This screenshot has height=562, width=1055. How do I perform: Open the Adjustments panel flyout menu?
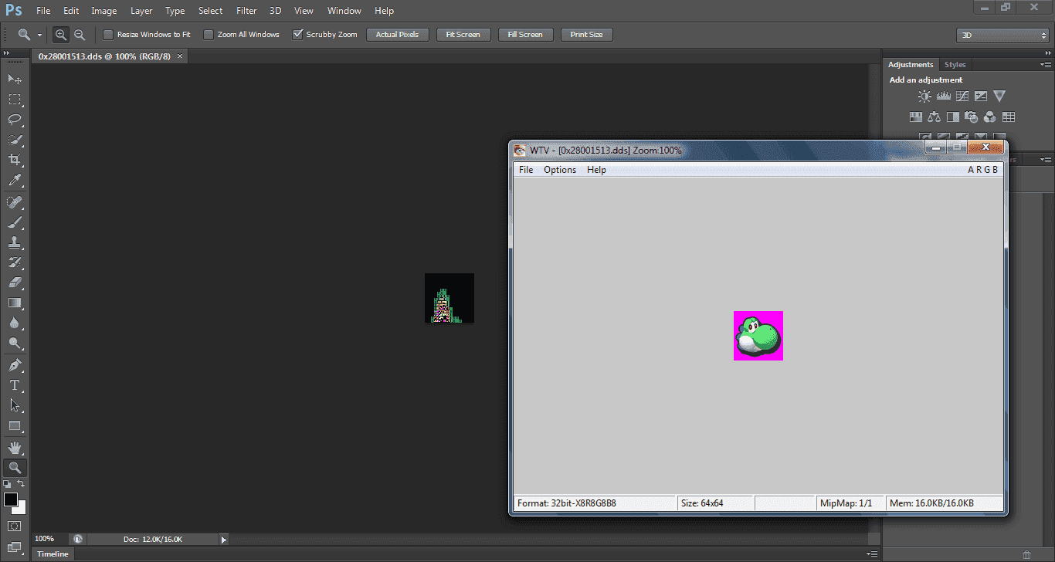(x=1045, y=65)
